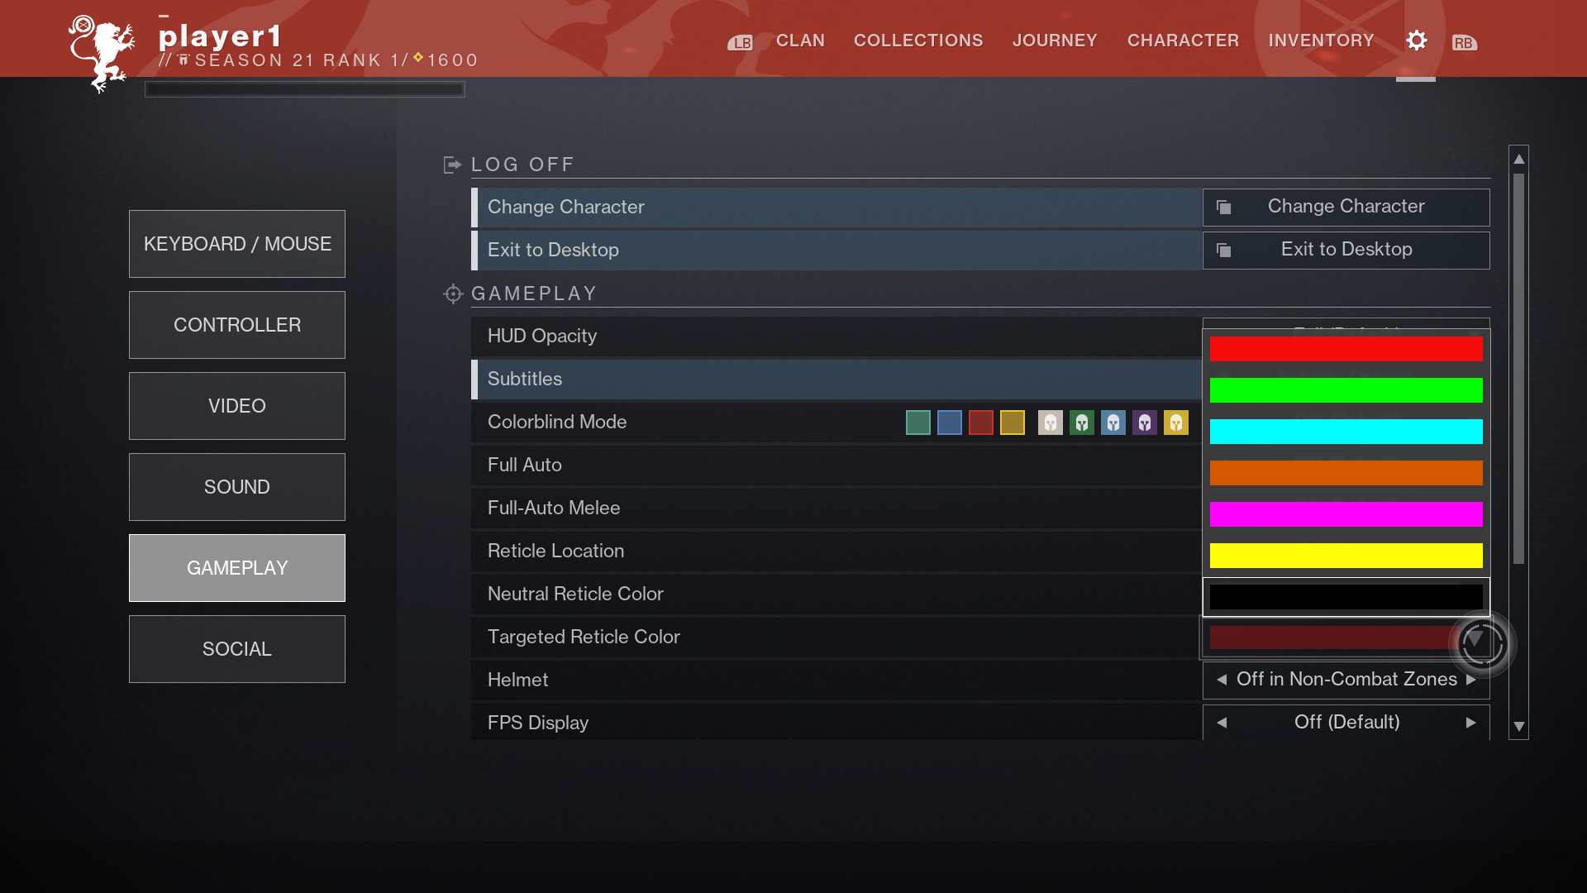This screenshot has height=893, width=1587.
Task: Click the CLAN navigation icon
Action: [801, 41]
